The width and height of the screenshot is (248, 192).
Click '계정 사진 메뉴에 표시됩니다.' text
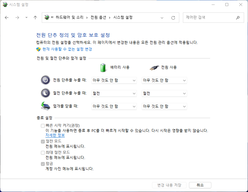point(69,169)
